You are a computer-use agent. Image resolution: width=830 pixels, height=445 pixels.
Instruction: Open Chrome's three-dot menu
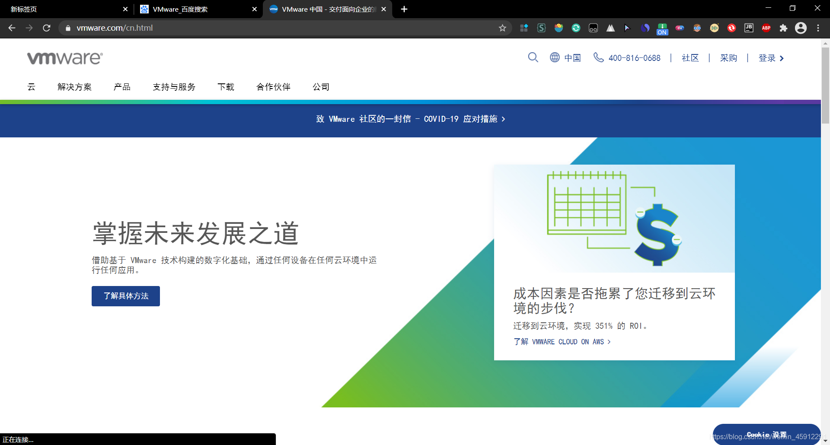[x=818, y=28]
